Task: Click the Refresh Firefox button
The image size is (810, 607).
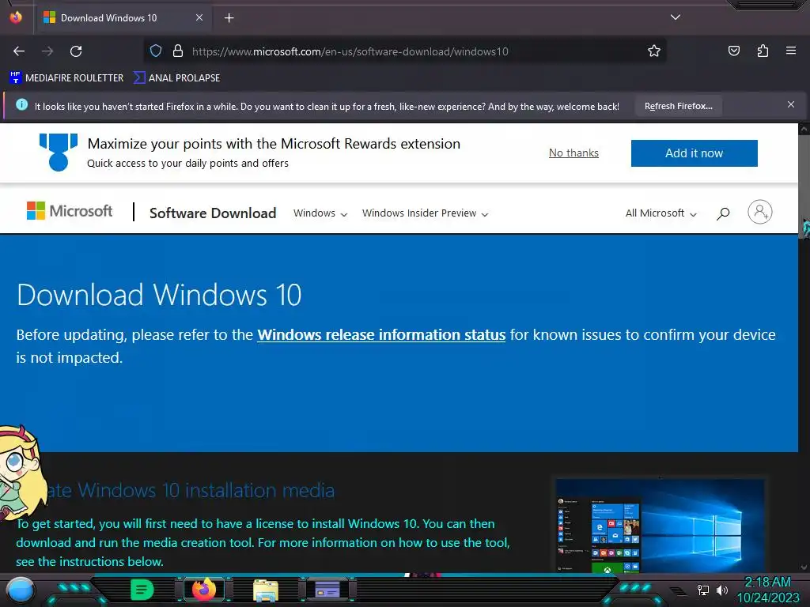Action: (x=678, y=107)
